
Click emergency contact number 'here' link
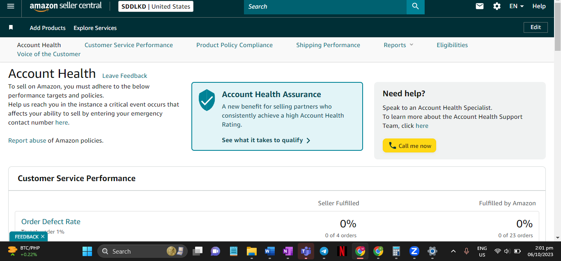tap(62, 123)
